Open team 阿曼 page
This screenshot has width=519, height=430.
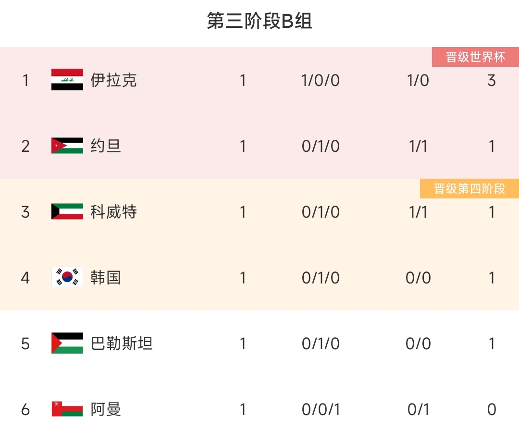pos(106,409)
